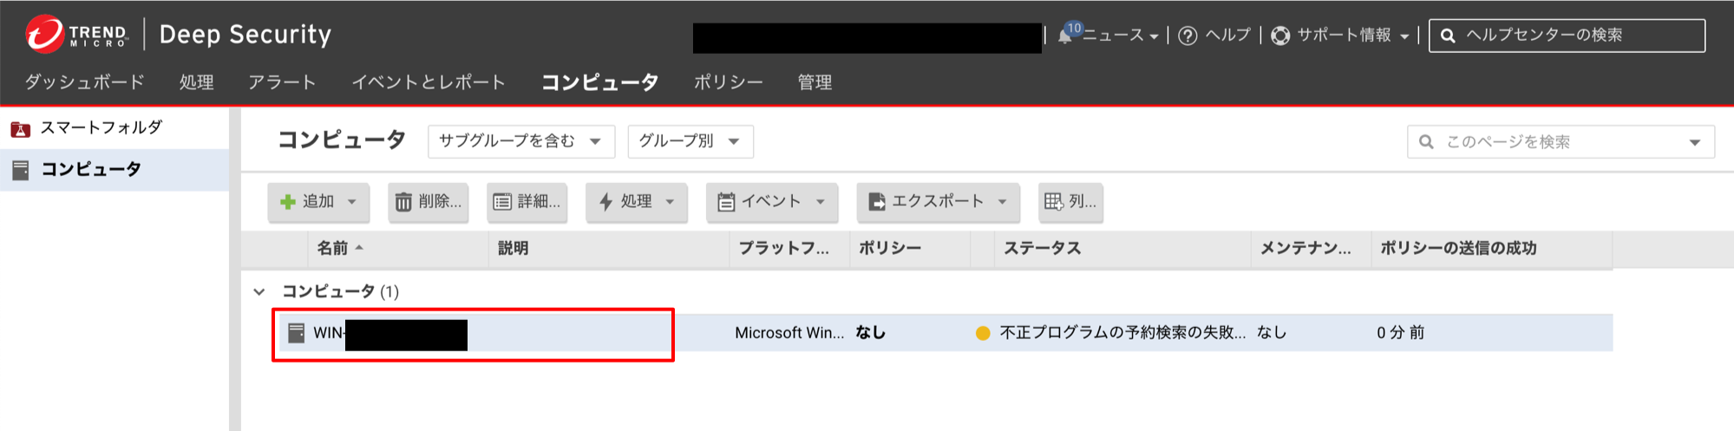Open the イベントとレポート tab
This screenshot has height=431, width=1734.
pos(429,82)
